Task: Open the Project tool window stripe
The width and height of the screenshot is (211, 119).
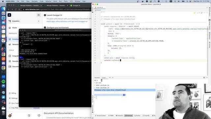Action: 93,10
